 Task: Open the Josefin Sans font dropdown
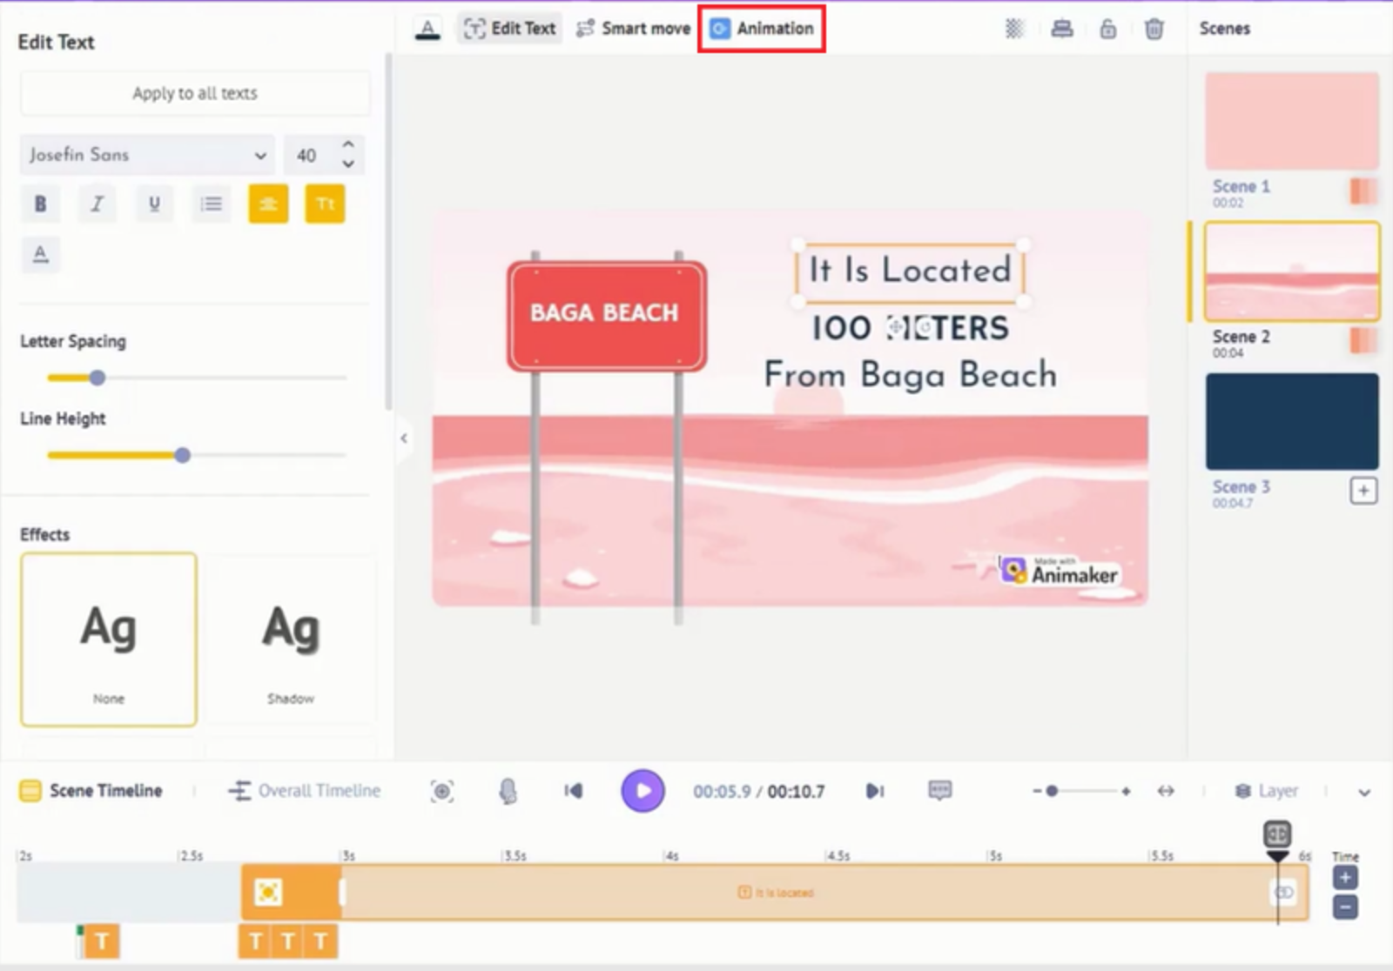tap(145, 155)
